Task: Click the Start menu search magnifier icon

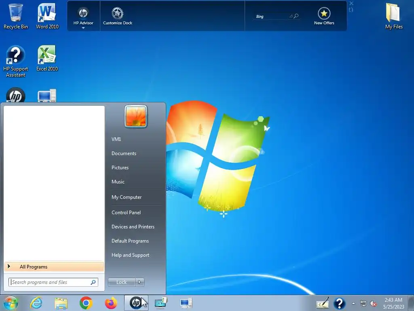Action: tap(93, 282)
